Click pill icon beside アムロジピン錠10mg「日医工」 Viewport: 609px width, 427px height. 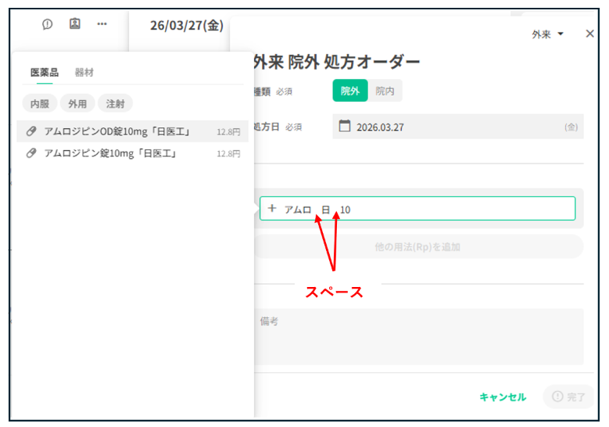point(31,153)
